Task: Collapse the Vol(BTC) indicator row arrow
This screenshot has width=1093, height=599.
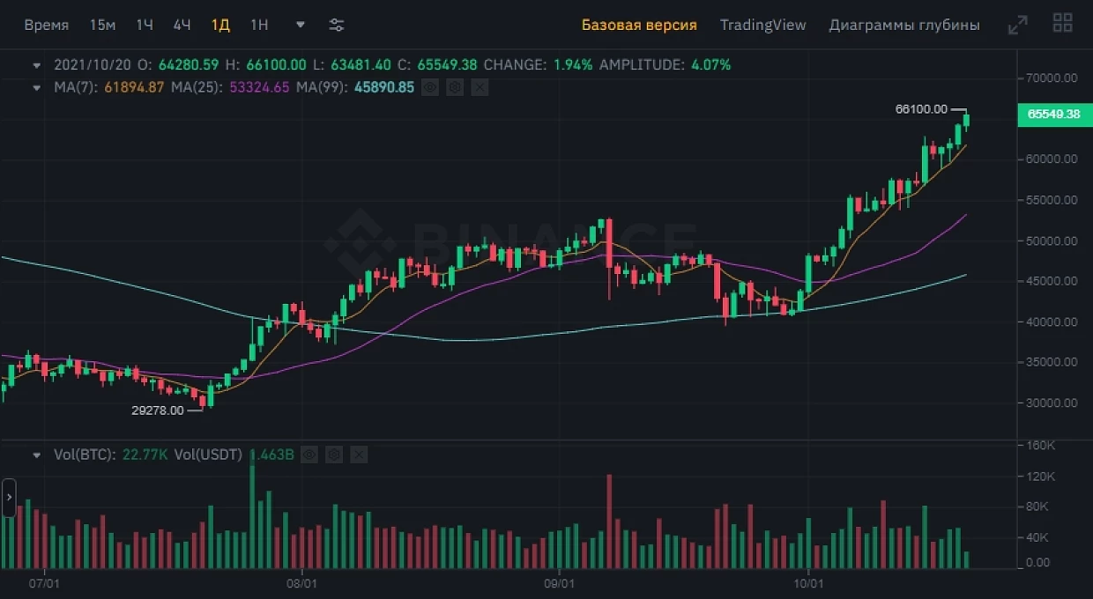Action: pyautogui.click(x=36, y=455)
